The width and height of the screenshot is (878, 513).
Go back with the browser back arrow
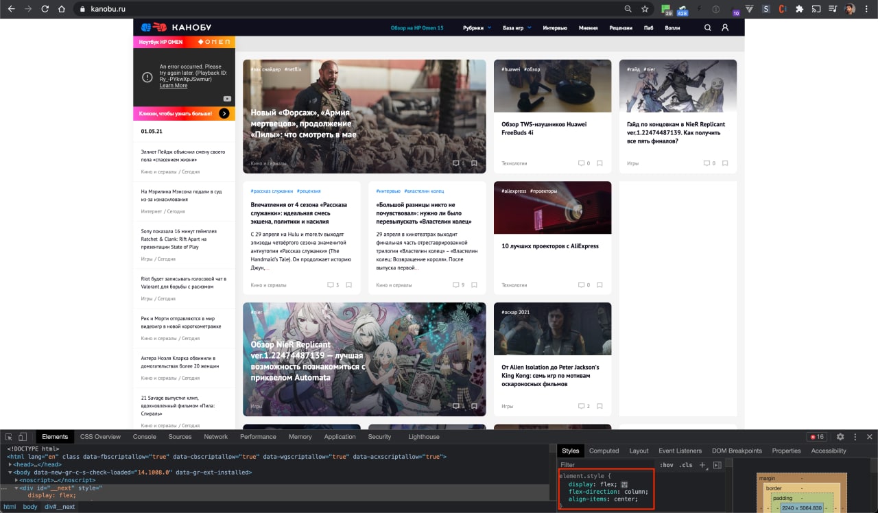point(11,10)
